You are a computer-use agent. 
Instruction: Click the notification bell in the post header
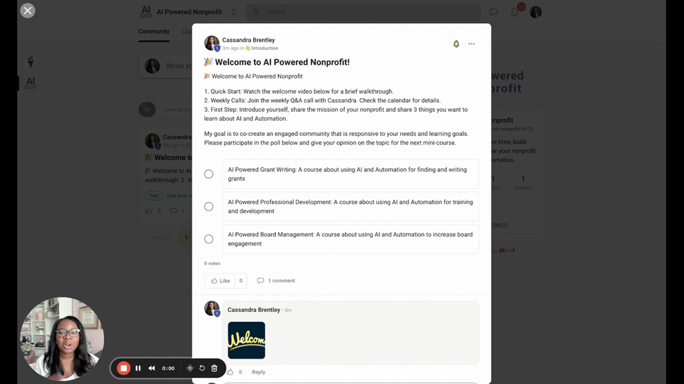[456, 44]
